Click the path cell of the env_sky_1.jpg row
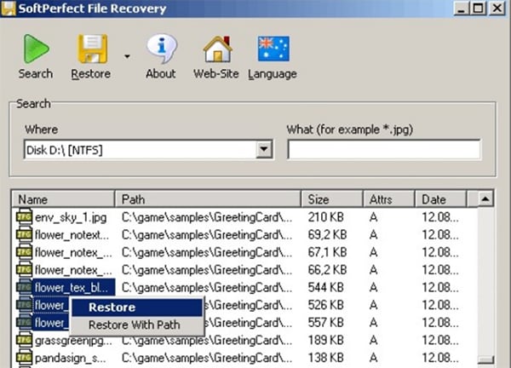The width and height of the screenshot is (511, 368). 207,217
